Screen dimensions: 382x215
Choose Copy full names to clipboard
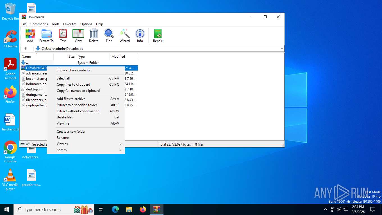pos(86,91)
